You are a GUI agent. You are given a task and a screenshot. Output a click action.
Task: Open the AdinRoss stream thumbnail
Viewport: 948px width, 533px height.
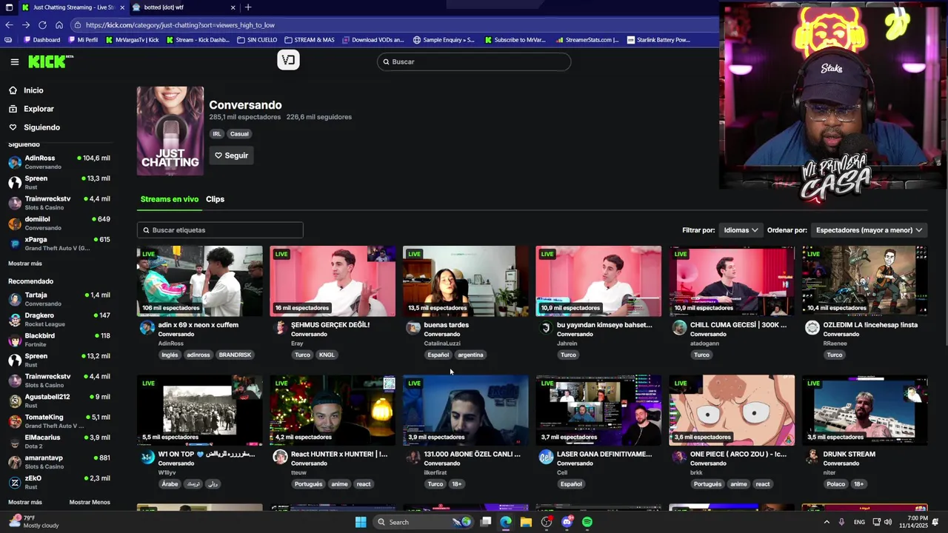coord(199,281)
